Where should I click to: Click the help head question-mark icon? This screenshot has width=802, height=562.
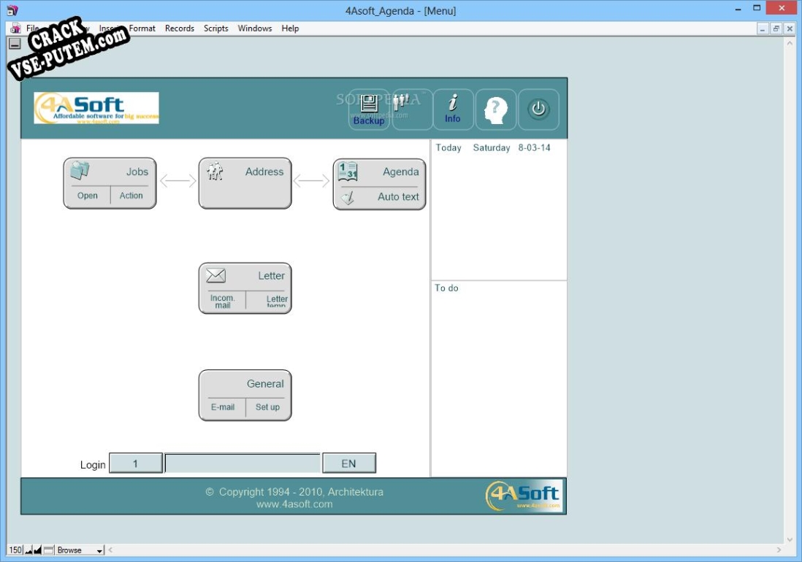tap(496, 110)
